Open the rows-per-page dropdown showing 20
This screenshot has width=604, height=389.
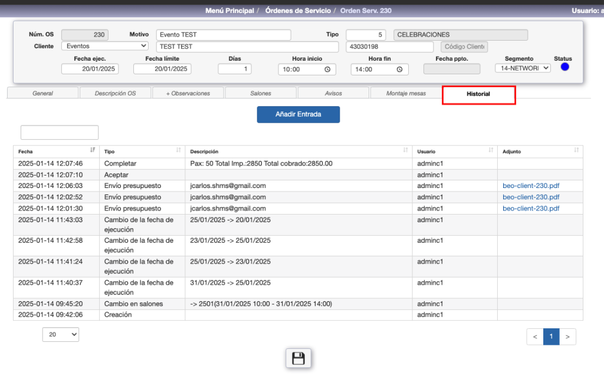point(61,335)
